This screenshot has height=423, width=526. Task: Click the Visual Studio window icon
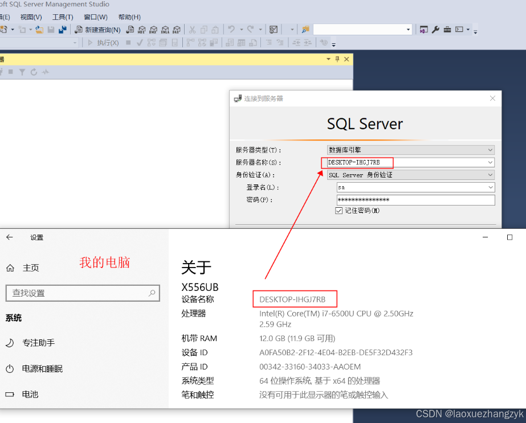click(423, 30)
